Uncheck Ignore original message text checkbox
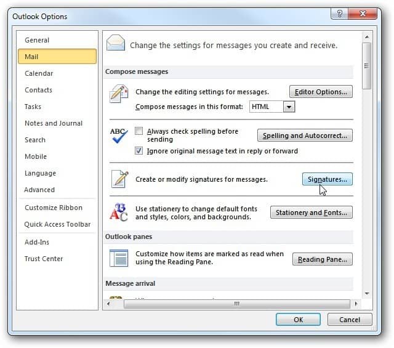 click(139, 151)
